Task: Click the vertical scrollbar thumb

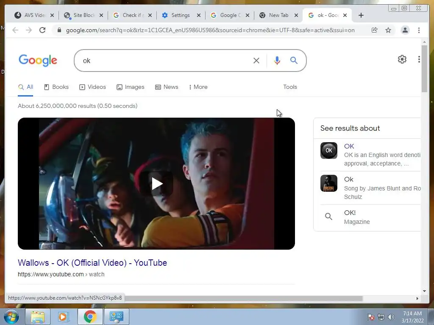Action: (x=424, y=69)
